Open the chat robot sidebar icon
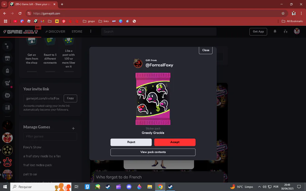306x191 pixels. pos(7,95)
